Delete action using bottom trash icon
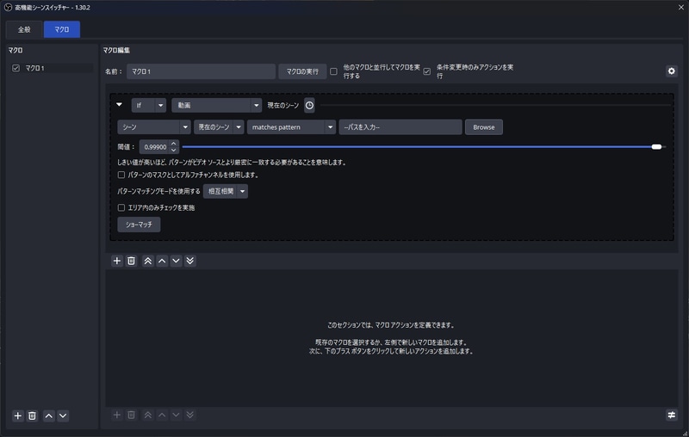Viewport: 689px width, 437px height. pyautogui.click(x=132, y=415)
